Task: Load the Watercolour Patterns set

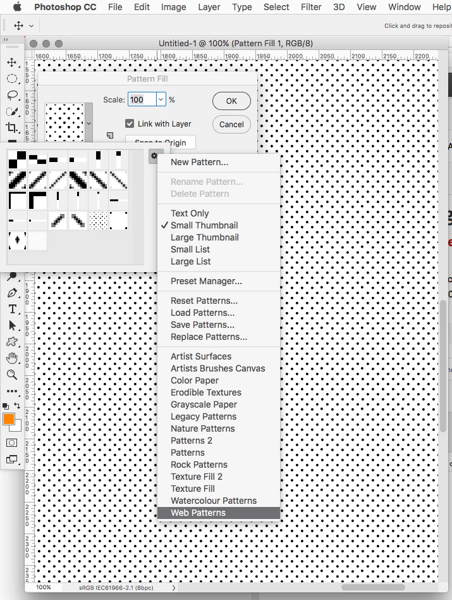Action: click(x=219, y=501)
